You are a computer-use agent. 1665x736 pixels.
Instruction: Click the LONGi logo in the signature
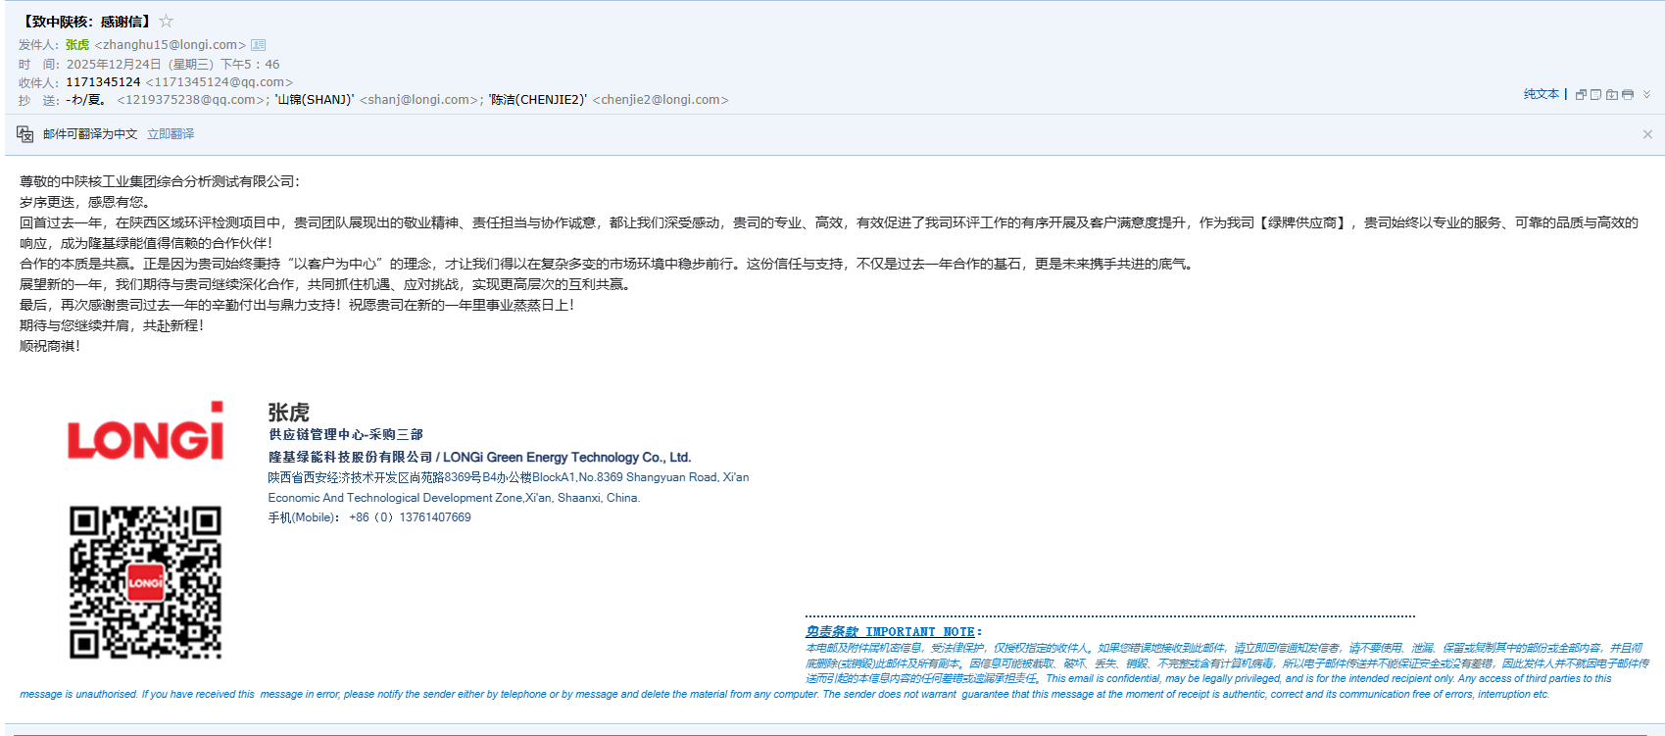145,430
